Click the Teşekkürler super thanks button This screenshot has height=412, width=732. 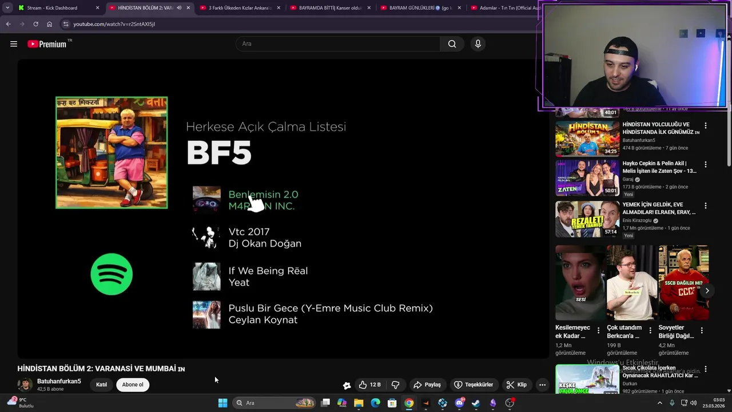tap(474, 385)
